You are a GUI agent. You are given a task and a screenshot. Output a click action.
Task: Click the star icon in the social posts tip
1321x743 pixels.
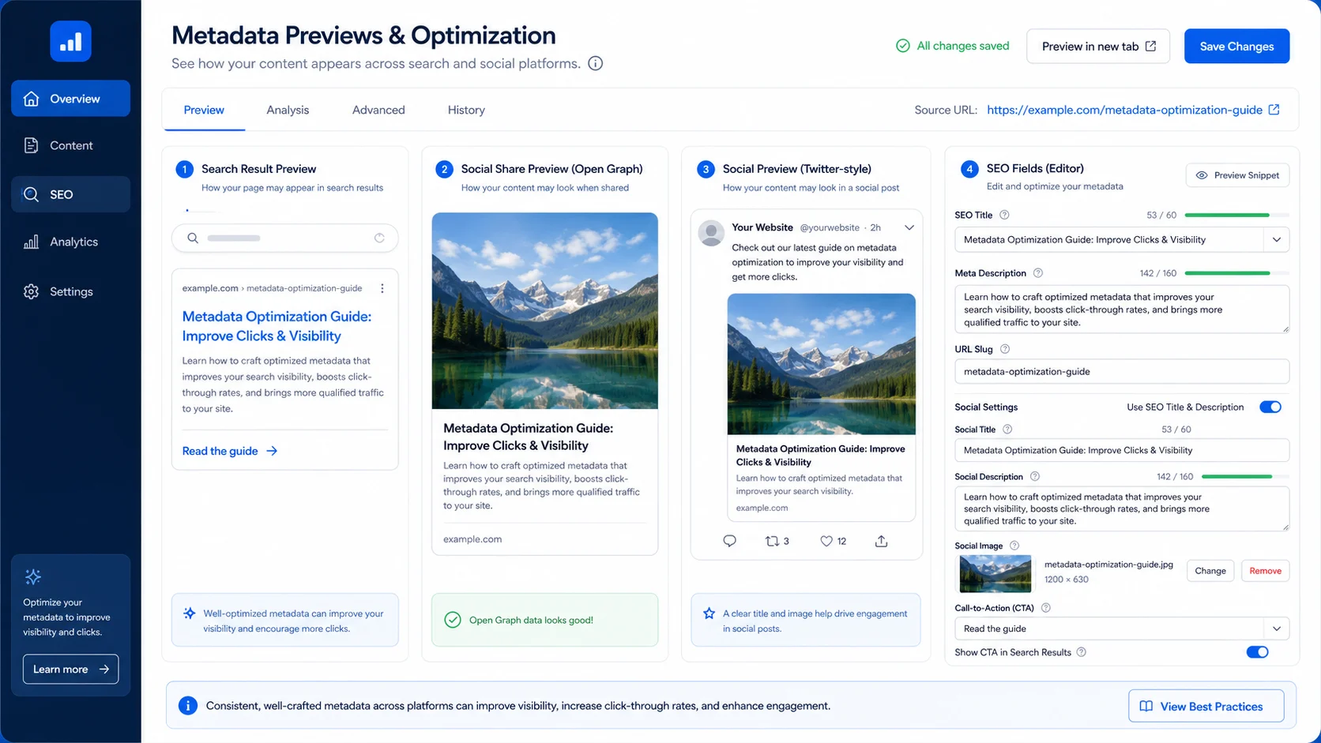pyautogui.click(x=709, y=614)
